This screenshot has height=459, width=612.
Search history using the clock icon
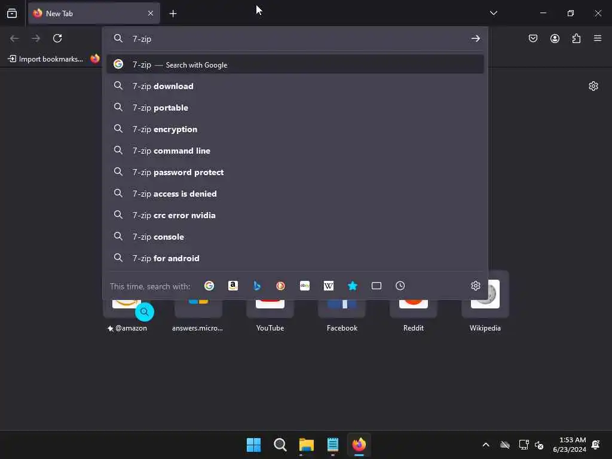pos(400,286)
